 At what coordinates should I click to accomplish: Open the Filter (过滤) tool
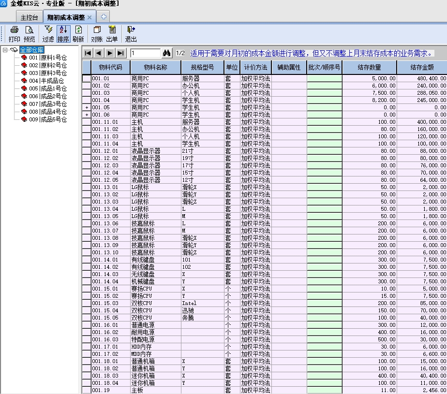(48, 34)
